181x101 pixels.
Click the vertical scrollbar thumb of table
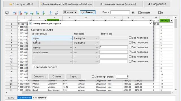click(176, 24)
